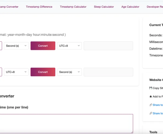Screen dimensions: 163x134
Task: Click the first row result output field
Action: [x=108, y=46]
